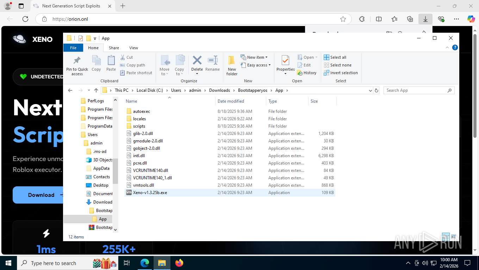Collapse the ribbon with the chevron
Viewport: 479px width, 270px height.
point(448,47)
